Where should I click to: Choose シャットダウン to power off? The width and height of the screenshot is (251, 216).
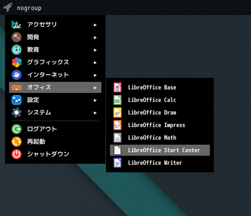[x=55, y=154]
